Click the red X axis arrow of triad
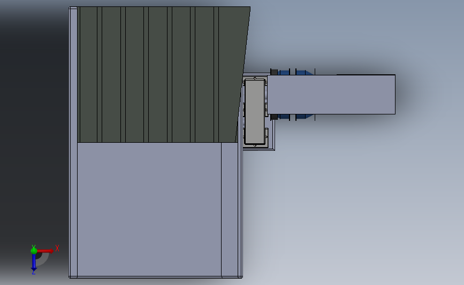This screenshot has width=464, height=285. [45, 251]
